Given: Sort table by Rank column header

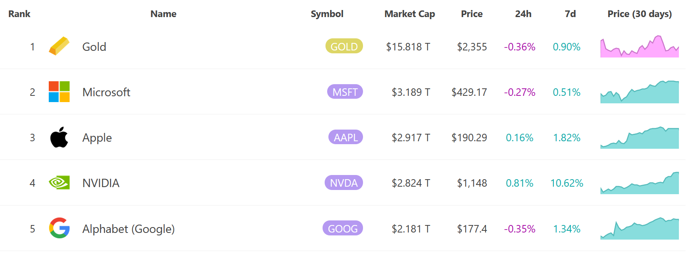Looking at the screenshot, I should [x=19, y=14].
